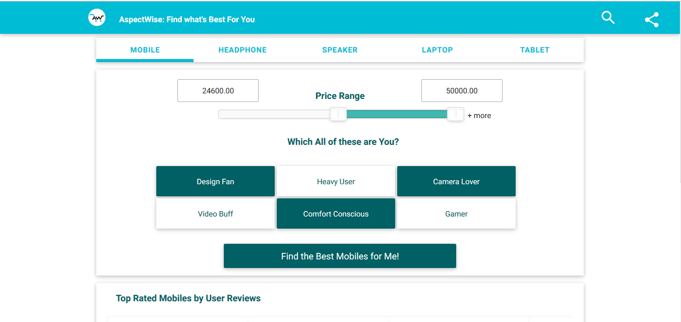Focus the minimum price field showing 24600.00

pos(218,91)
